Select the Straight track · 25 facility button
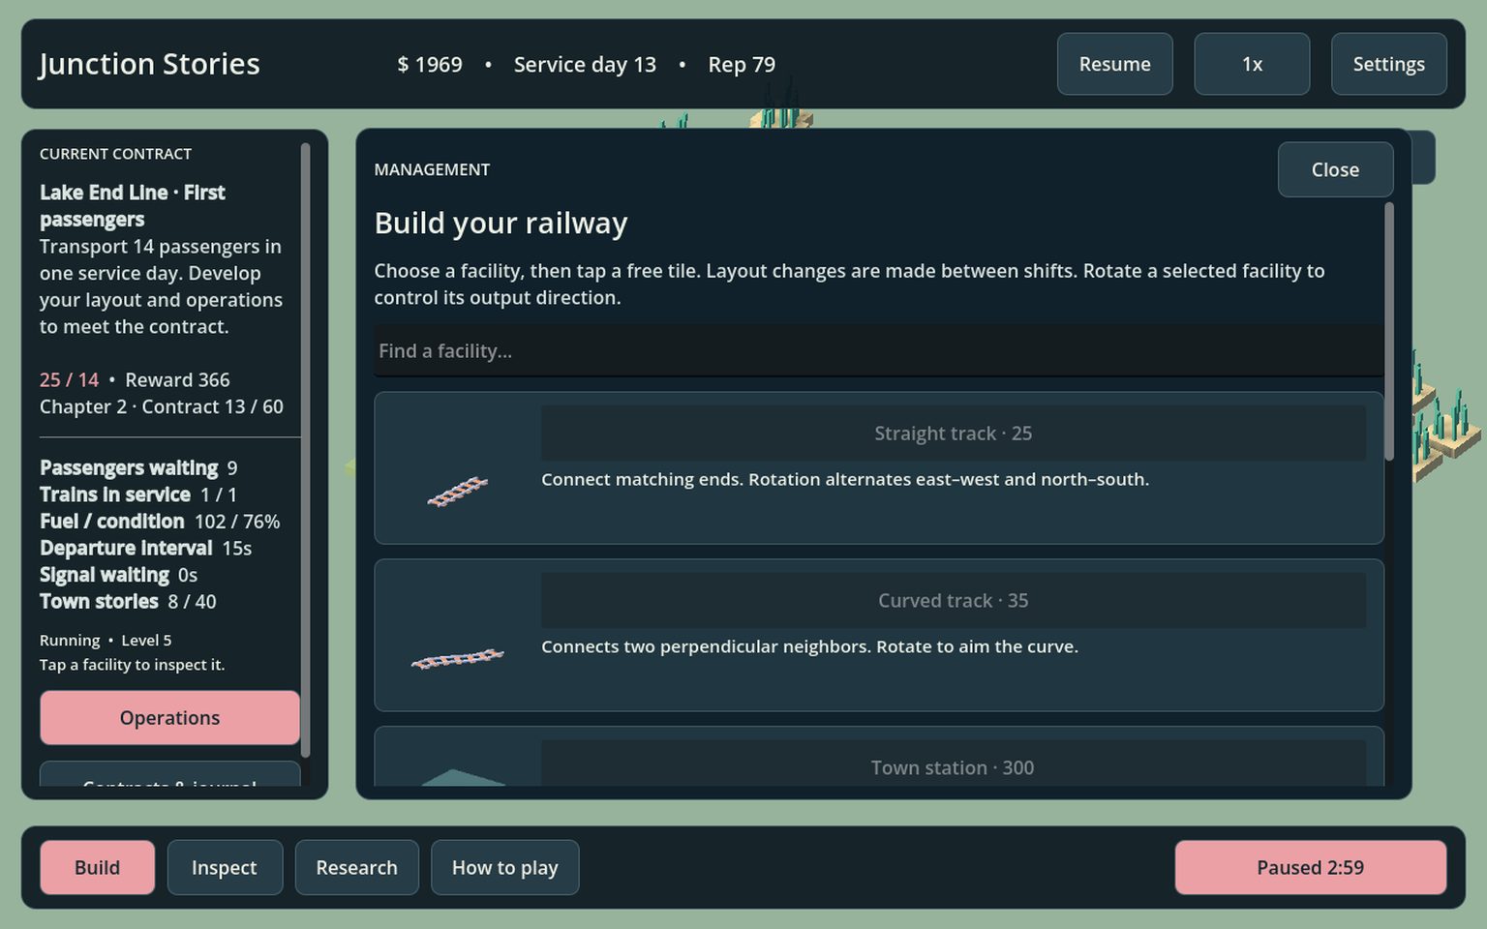1487x929 pixels. (953, 434)
